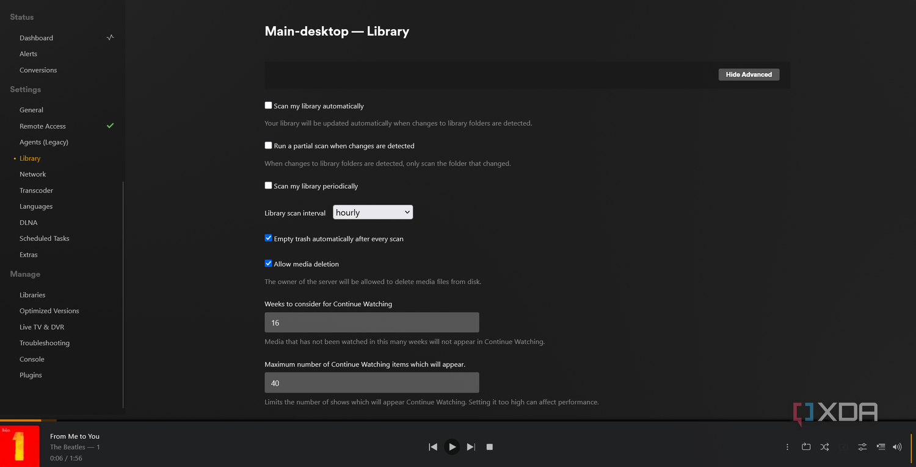
Task: Click Hide Advanced button
Action: tap(749, 74)
